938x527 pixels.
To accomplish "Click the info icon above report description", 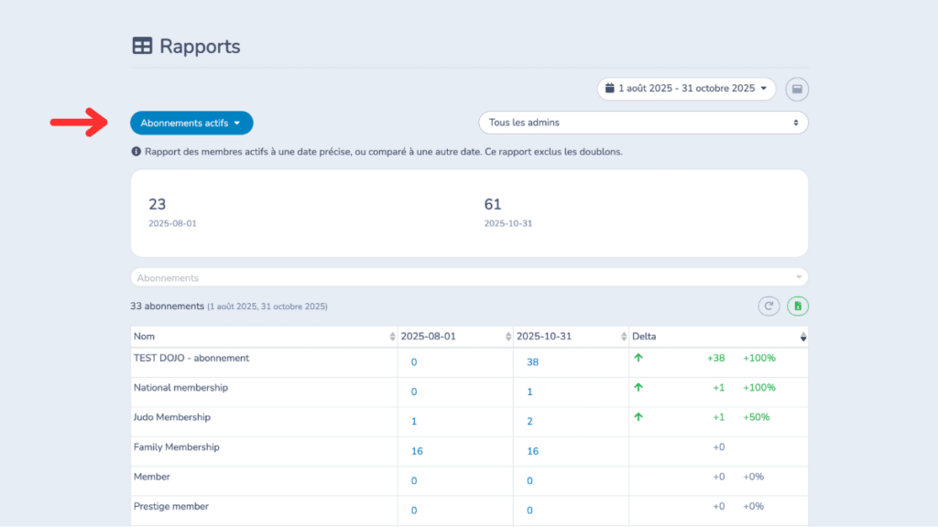I will [137, 151].
